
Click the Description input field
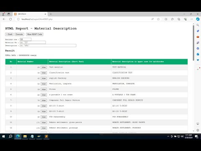48,45
